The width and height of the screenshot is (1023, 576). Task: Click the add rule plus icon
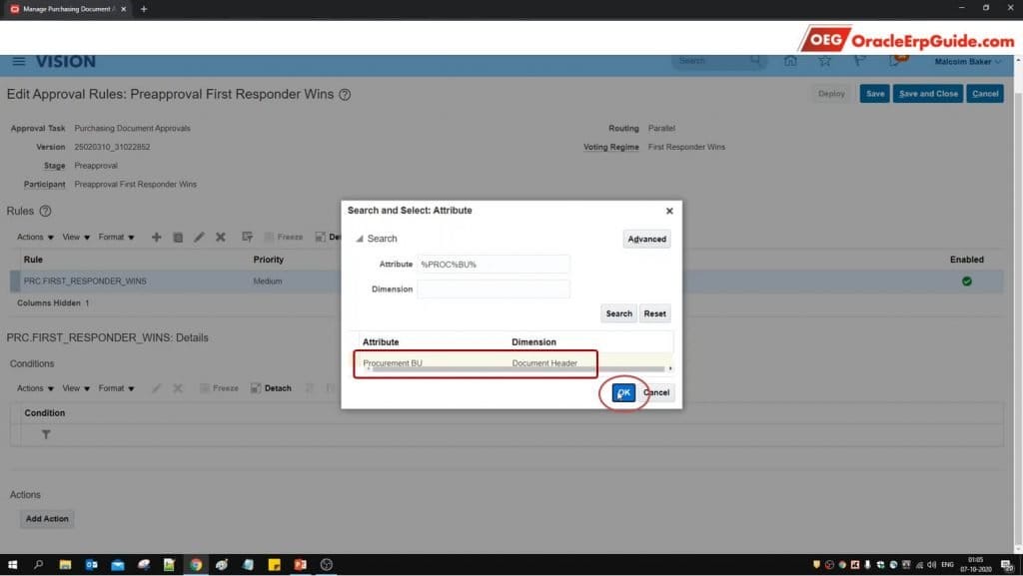click(x=156, y=238)
